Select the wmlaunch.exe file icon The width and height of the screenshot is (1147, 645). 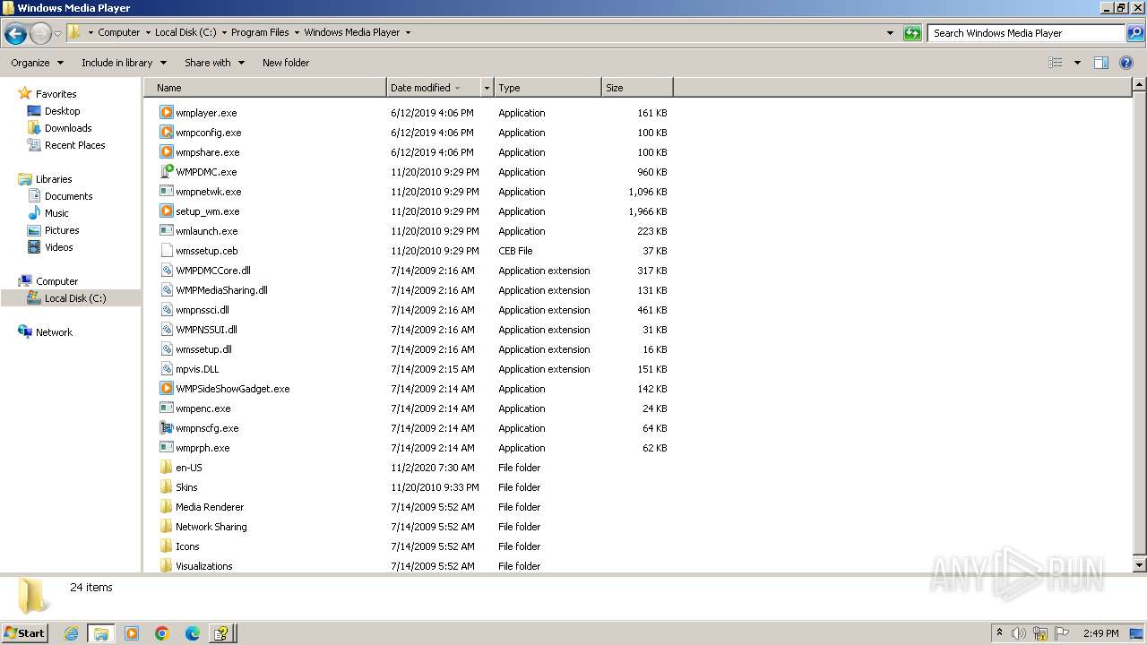coord(166,231)
